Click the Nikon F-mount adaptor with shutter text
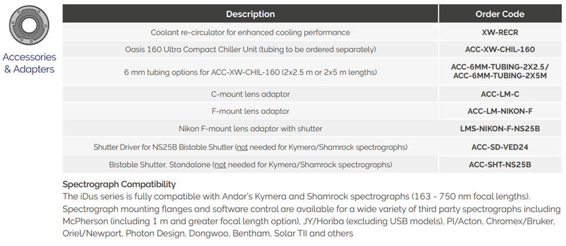566x246 pixels. 250,128
